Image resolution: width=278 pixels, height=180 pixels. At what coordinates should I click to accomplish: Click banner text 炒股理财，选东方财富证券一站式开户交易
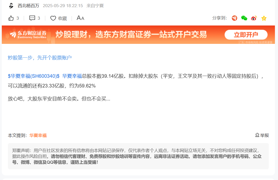(x=131, y=34)
